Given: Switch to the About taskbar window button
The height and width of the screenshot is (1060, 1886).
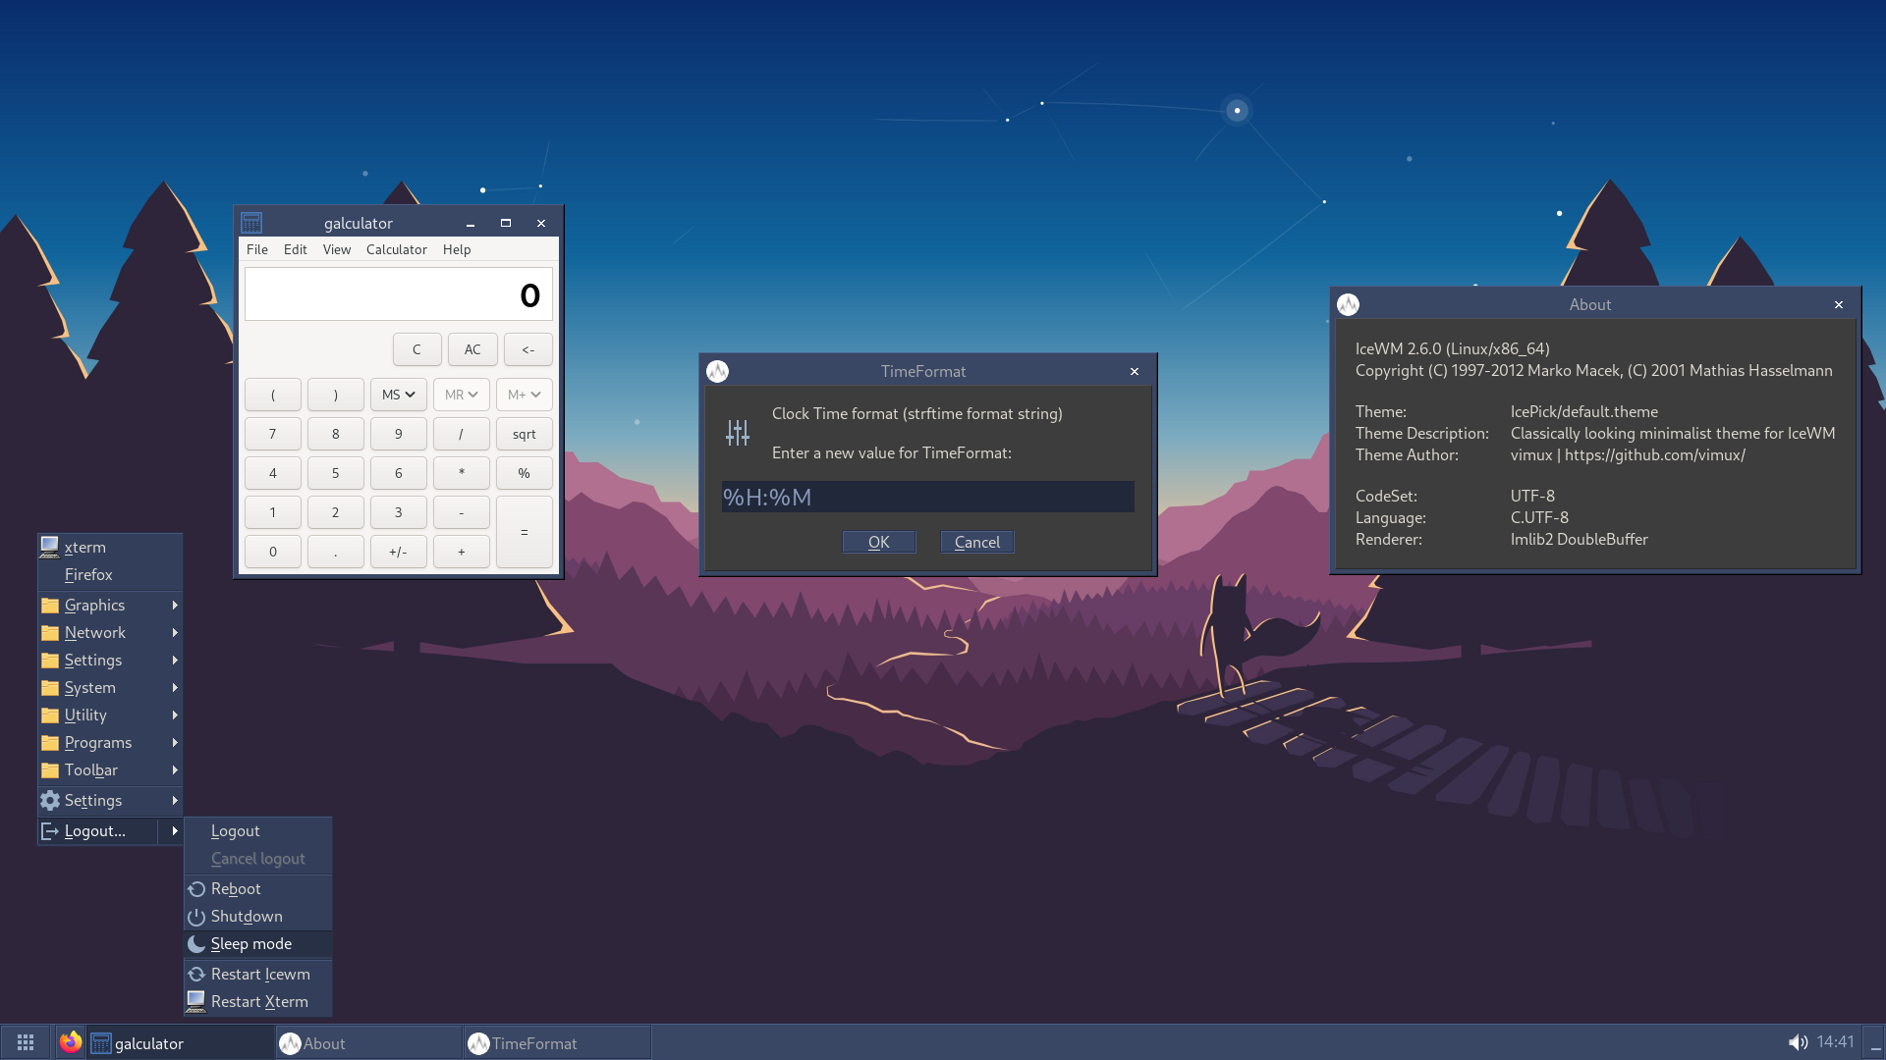Looking at the screenshot, I should (368, 1043).
